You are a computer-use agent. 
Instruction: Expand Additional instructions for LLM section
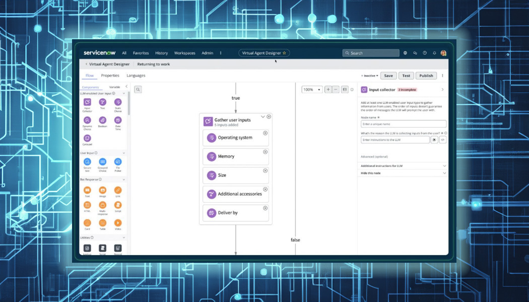pyautogui.click(x=444, y=166)
